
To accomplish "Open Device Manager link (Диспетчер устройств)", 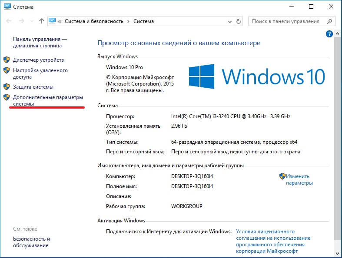I will click(38, 60).
